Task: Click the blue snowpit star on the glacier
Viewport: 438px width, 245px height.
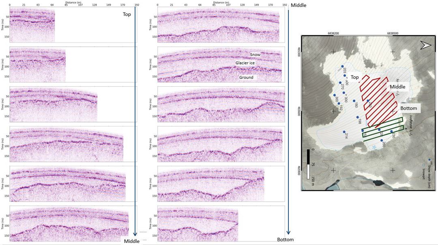Action: pos(374,148)
